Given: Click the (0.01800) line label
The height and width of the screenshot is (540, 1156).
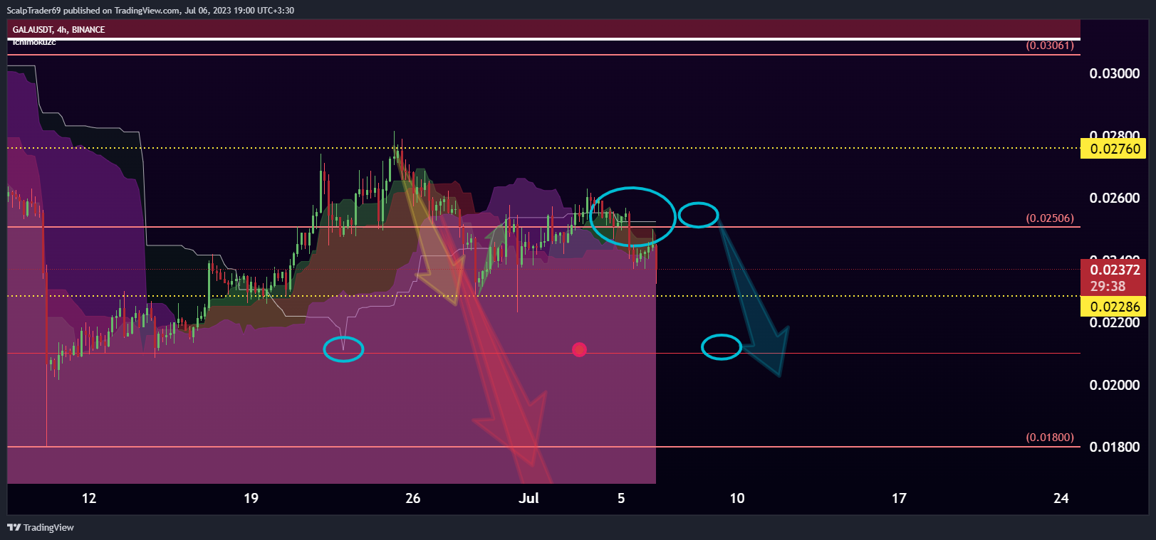Looking at the screenshot, I should click(1050, 438).
